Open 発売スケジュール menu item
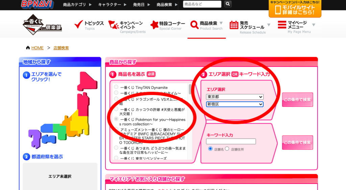This screenshot has width=346, height=190. pyautogui.click(x=250, y=27)
